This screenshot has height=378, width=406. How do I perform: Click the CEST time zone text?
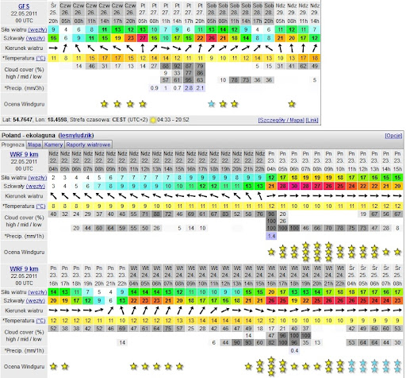pos(119,120)
